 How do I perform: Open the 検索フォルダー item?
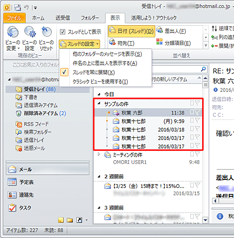pyautogui.click(x=33, y=132)
